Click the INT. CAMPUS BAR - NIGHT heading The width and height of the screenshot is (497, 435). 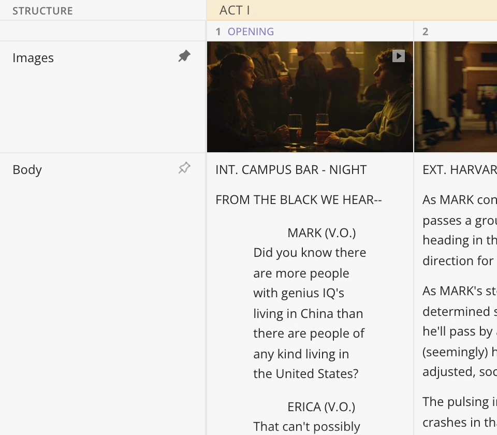291,170
